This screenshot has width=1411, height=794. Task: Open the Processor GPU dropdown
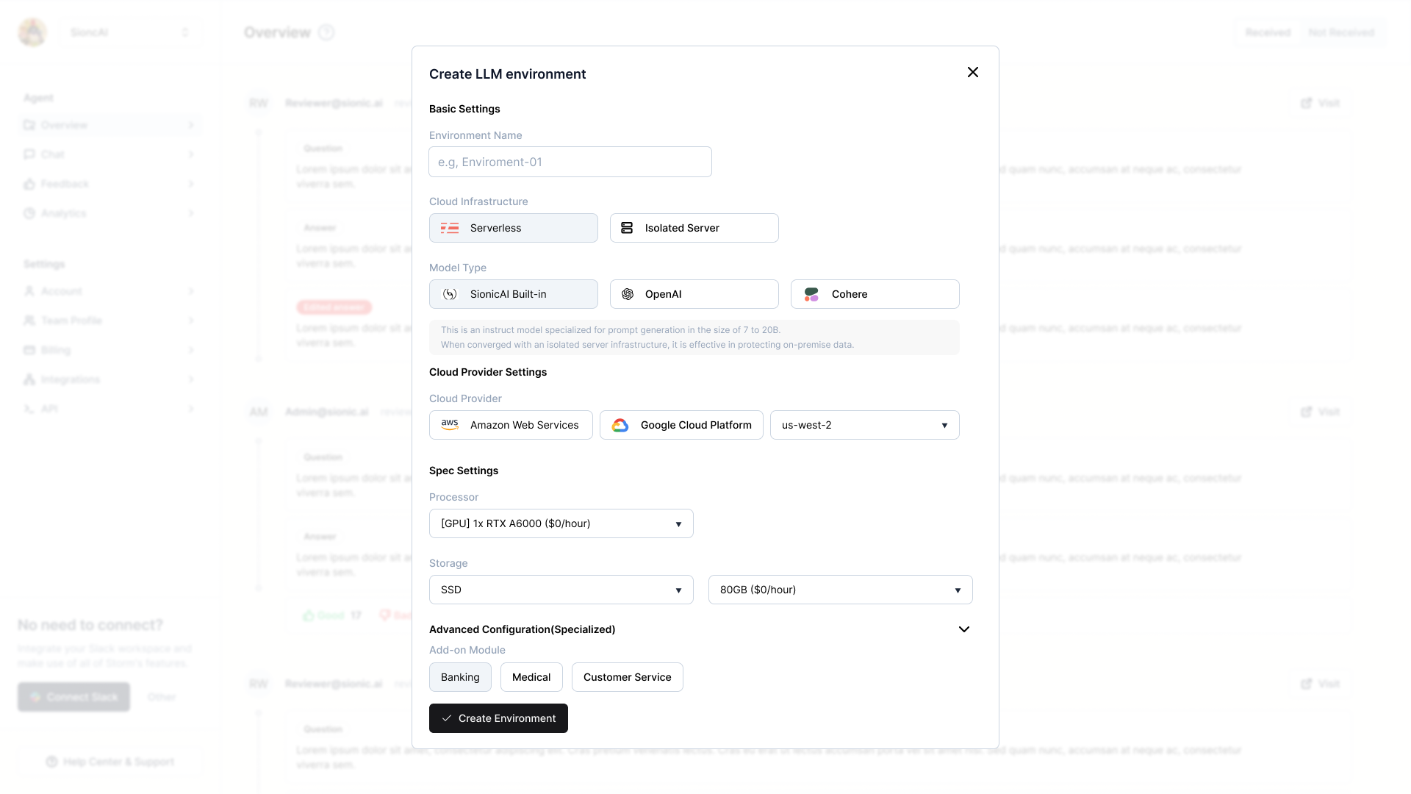coord(561,523)
